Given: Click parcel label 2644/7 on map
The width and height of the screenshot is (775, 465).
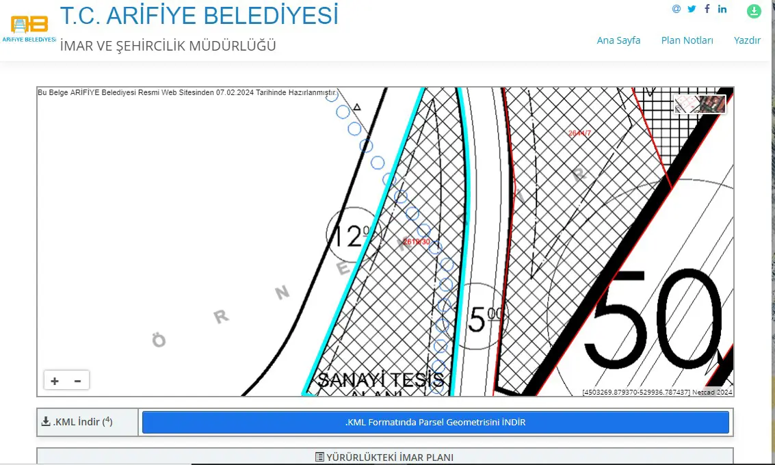Looking at the screenshot, I should tap(579, 133).
